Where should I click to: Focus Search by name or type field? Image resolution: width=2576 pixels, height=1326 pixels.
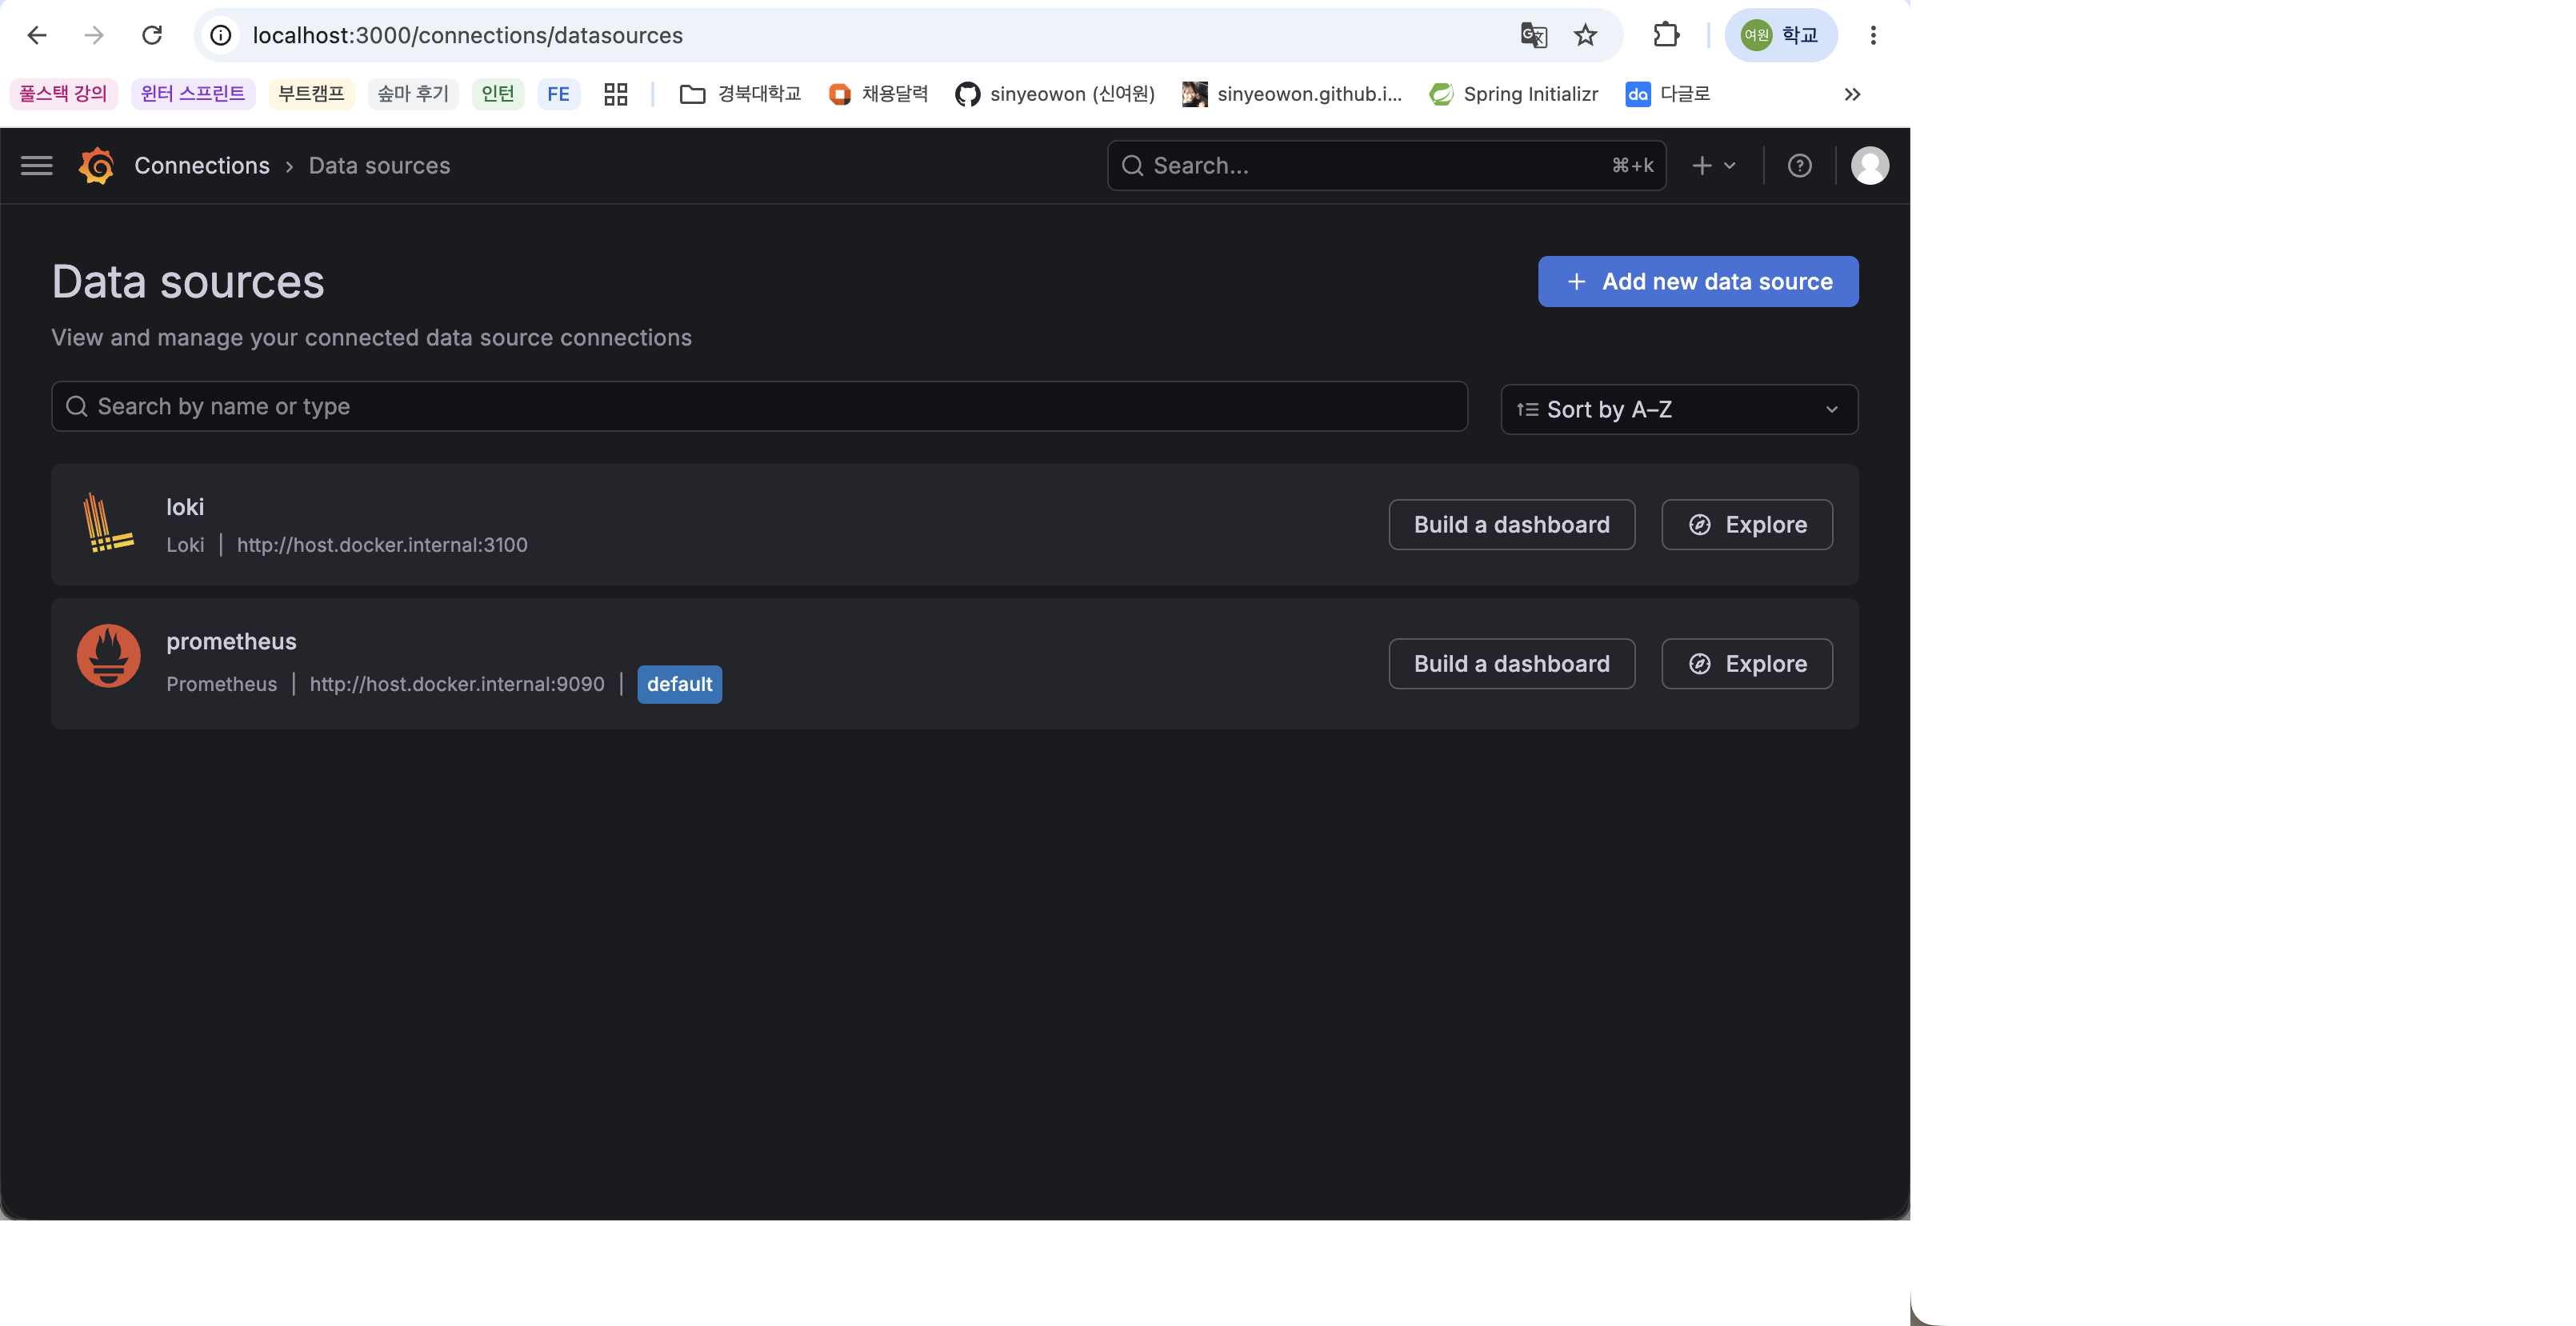point(759,406)
